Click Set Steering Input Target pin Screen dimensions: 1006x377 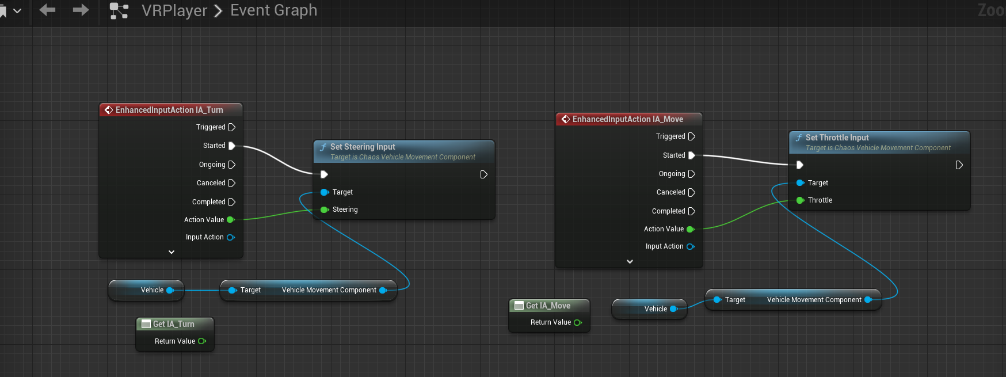coord(325,192)
